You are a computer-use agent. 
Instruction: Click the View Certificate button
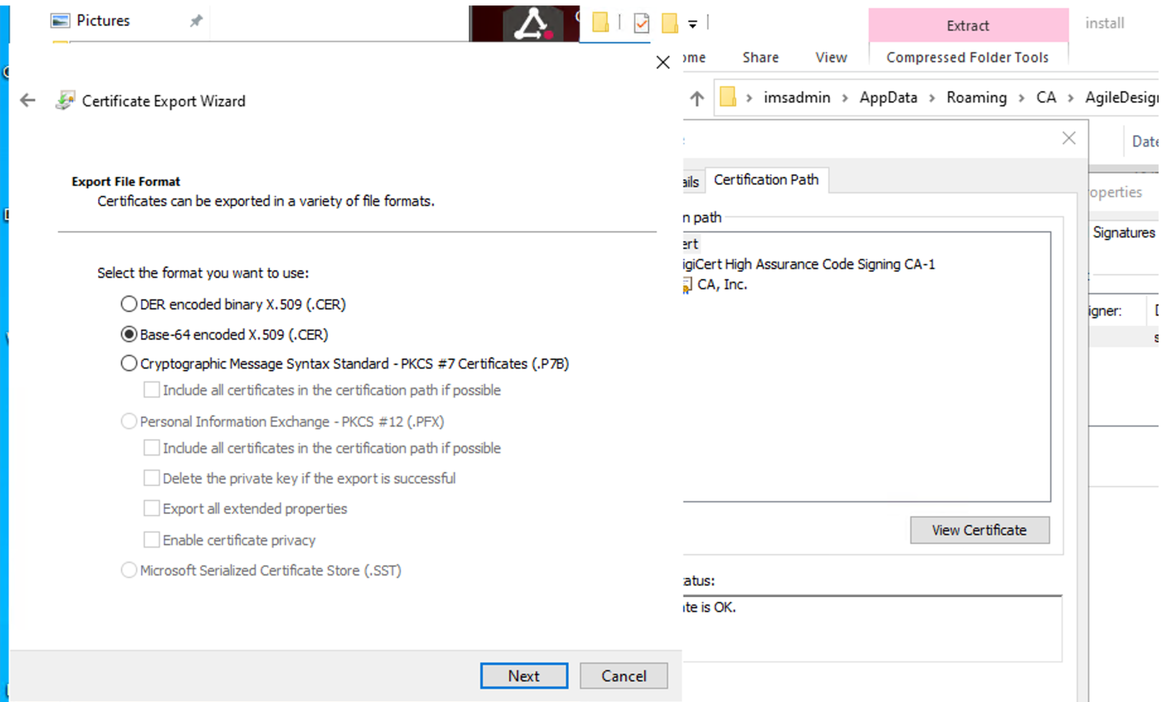(979, 529)
